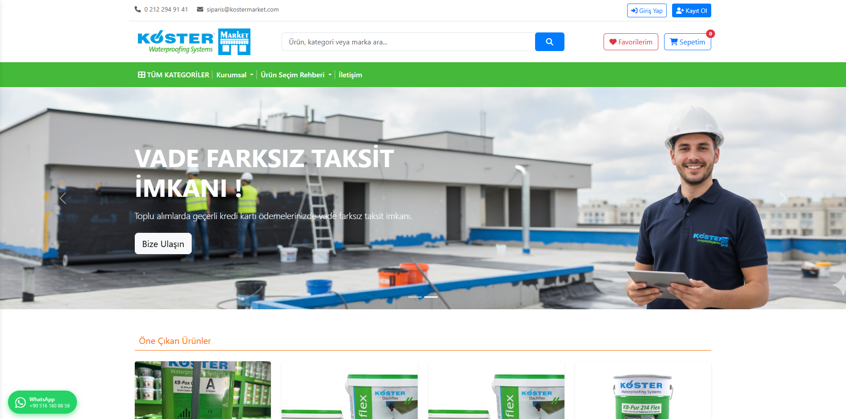Select the second carousel indicator dash

(431, 296)
